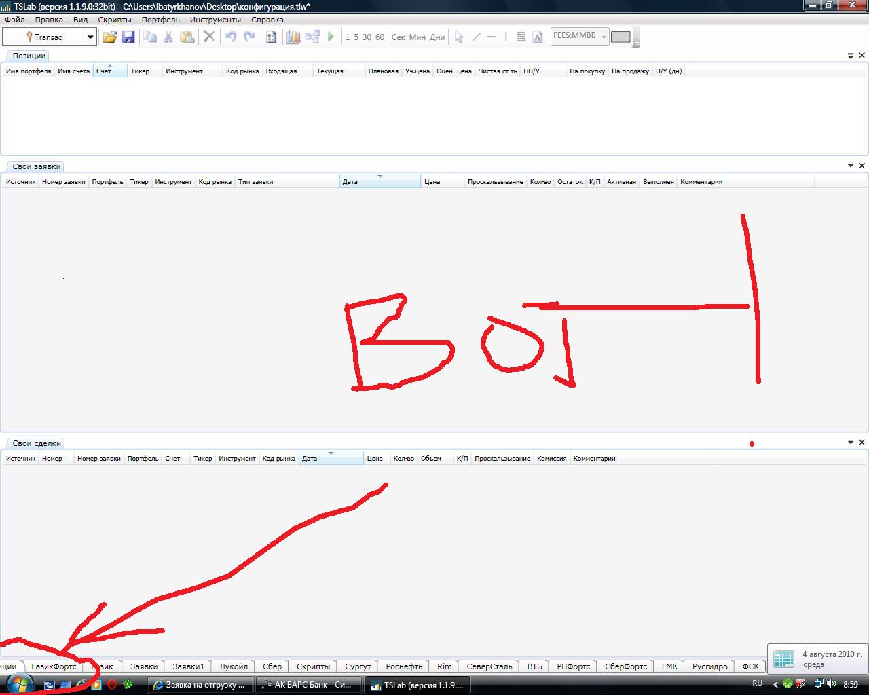This screenshot has width=869, height=695.
Task: Open the properties sheet icon in toolbar
Action: pyautogui.click(x=271, y=37)
